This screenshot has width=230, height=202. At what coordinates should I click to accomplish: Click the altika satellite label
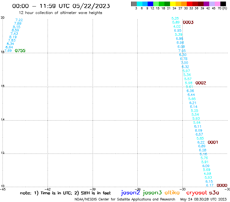click(x=172, y=193)
